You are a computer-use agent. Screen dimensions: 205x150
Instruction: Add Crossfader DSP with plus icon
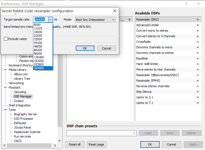point(198,42)
